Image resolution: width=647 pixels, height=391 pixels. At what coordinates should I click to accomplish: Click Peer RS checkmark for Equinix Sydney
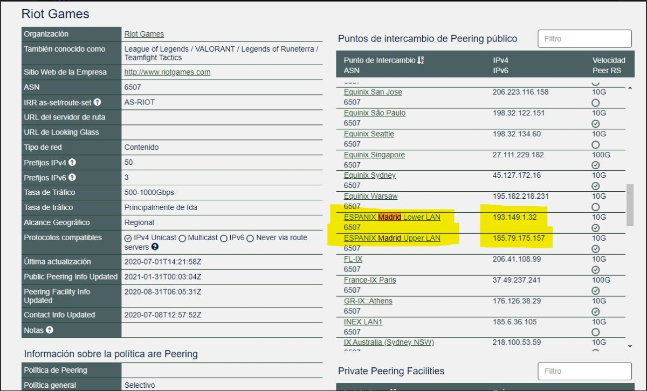coord(596,186)
